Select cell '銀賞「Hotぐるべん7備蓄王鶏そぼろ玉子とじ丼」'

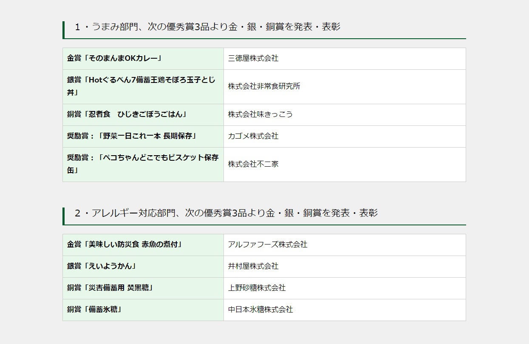pos(143,87)
